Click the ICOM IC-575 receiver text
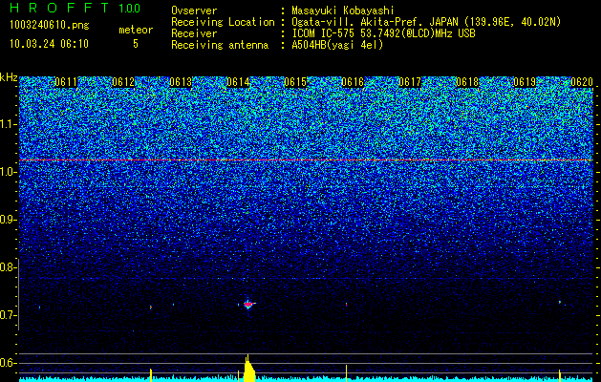 pos(383,33)
